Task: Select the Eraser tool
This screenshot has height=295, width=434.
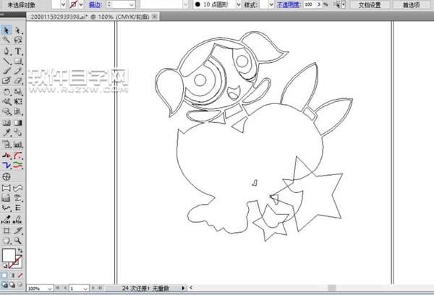Action: click(18, 81)
